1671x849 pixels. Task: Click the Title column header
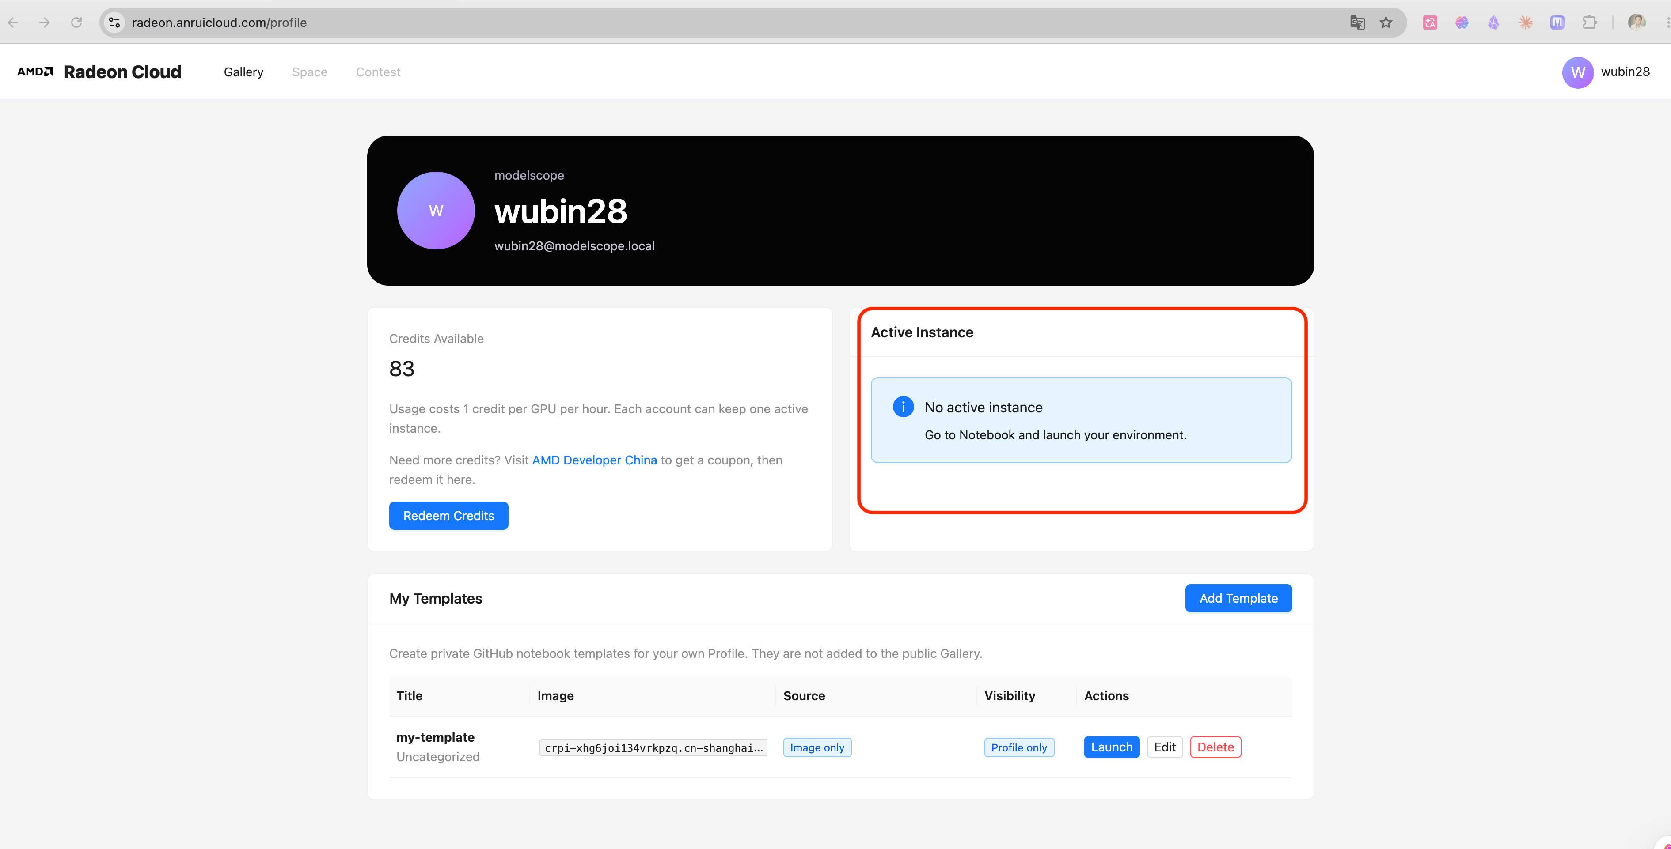click(x=409, y=696)
